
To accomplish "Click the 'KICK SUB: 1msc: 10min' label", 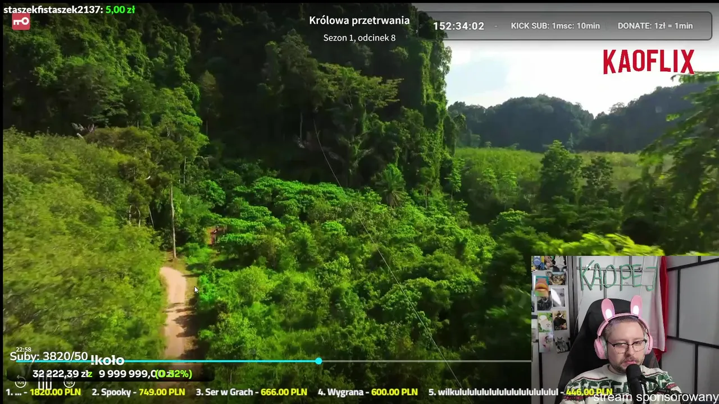I will 555,26.
